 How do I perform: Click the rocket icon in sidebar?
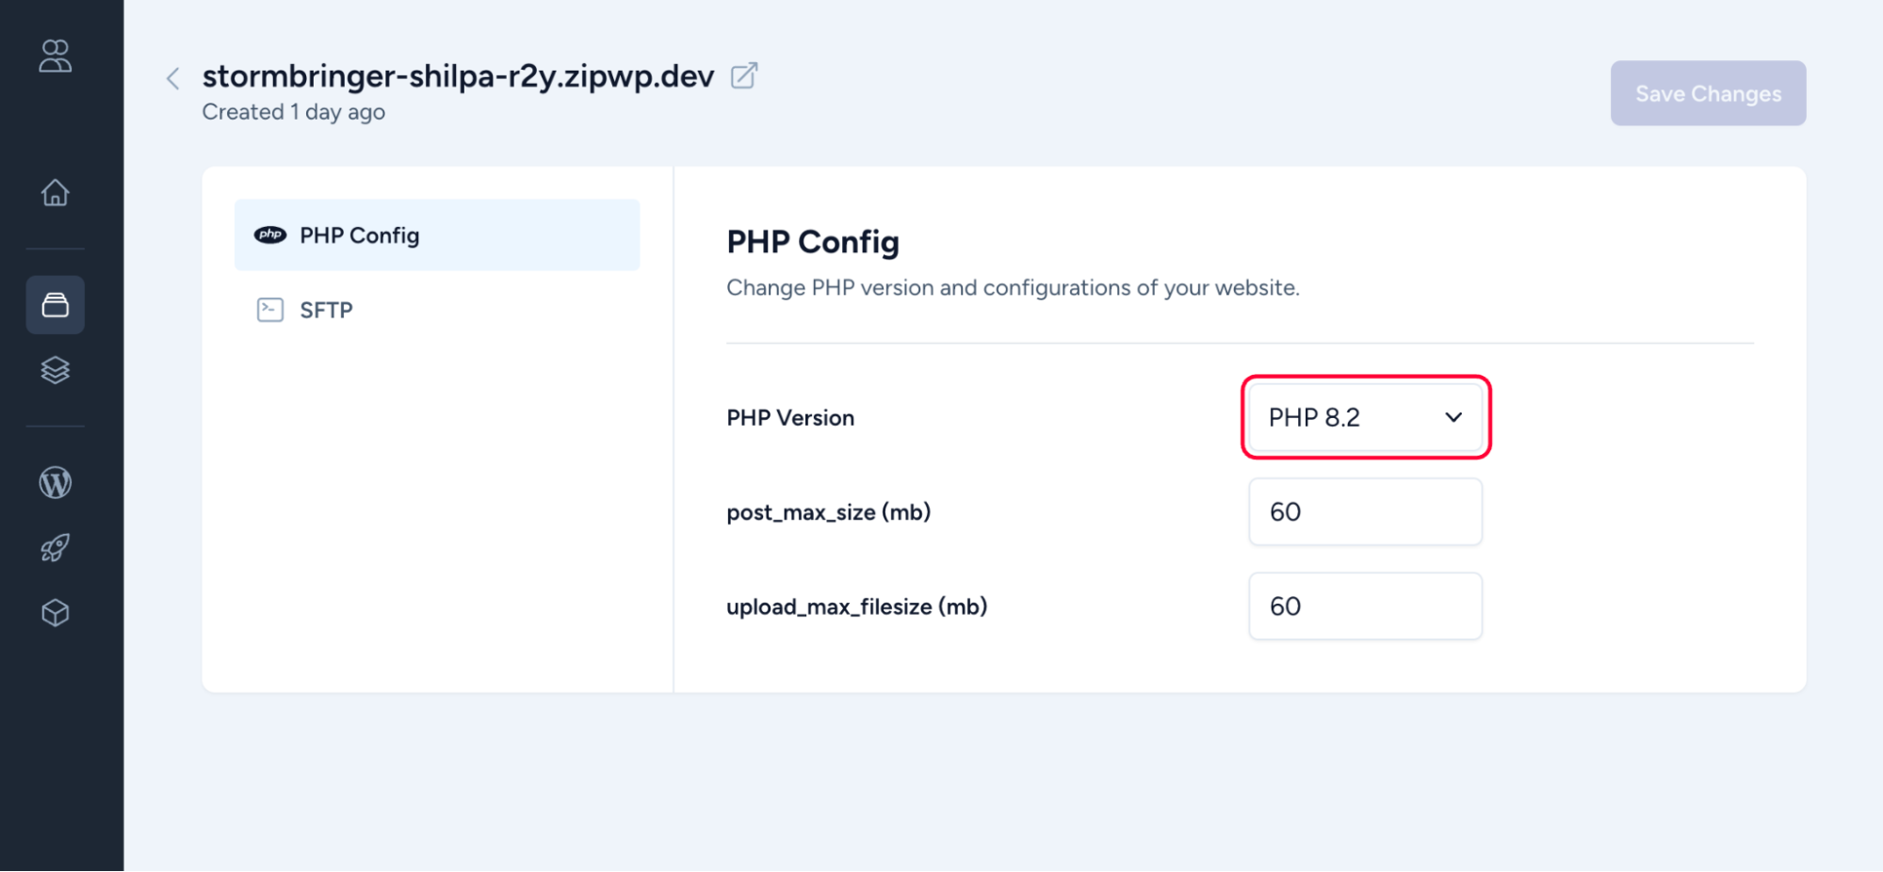tap(55, 548)
